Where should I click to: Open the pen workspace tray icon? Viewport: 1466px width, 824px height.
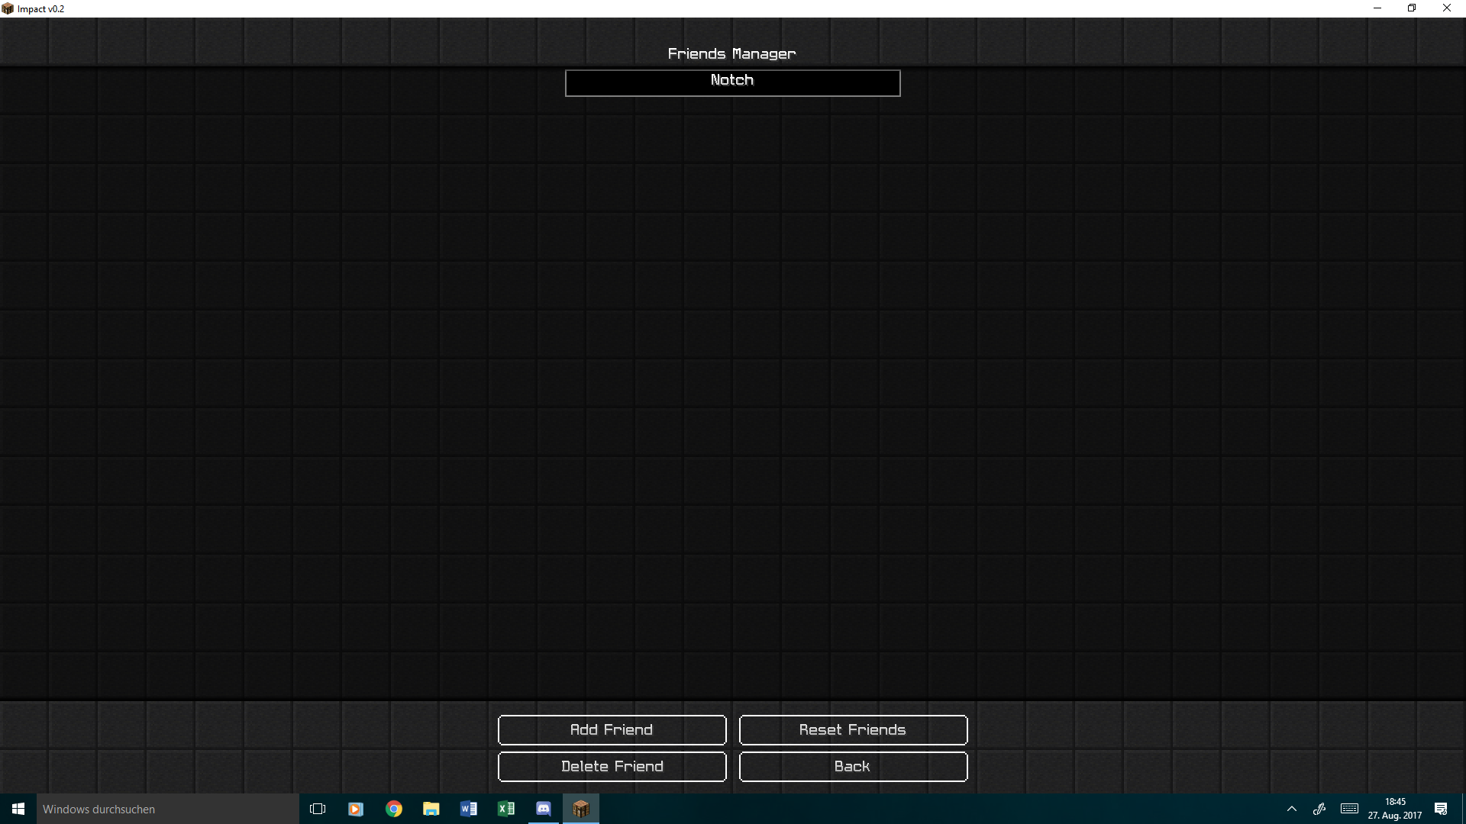(x=1319, y=809)
